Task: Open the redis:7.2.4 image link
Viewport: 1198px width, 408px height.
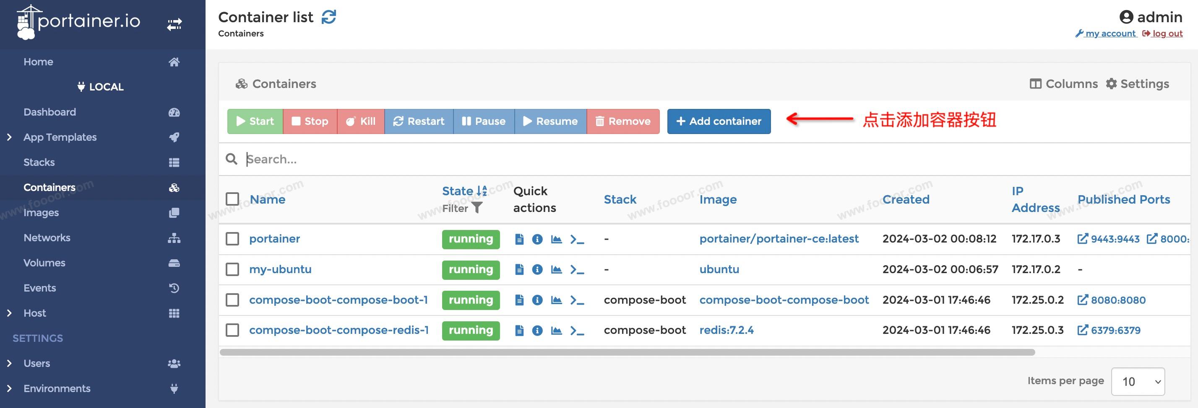Action: pyautogui.click(x=727, y=331)
